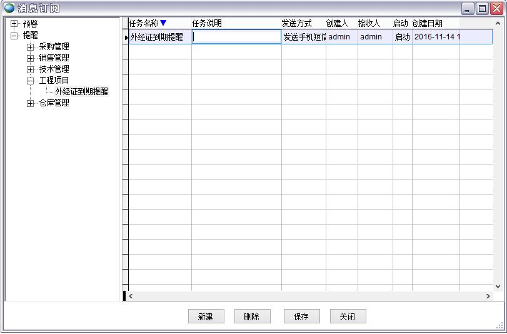Expand the 销售管理 node
Screen dimensions: 507x334
click(x=30, y=58)
